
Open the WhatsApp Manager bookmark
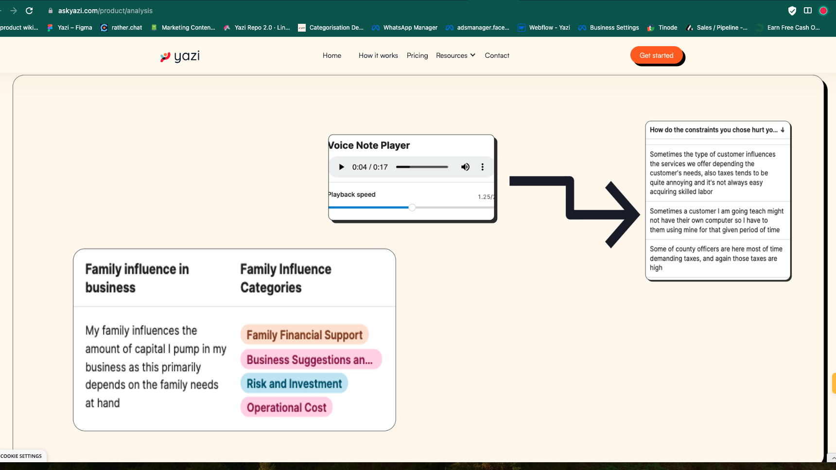pos(405,28)
